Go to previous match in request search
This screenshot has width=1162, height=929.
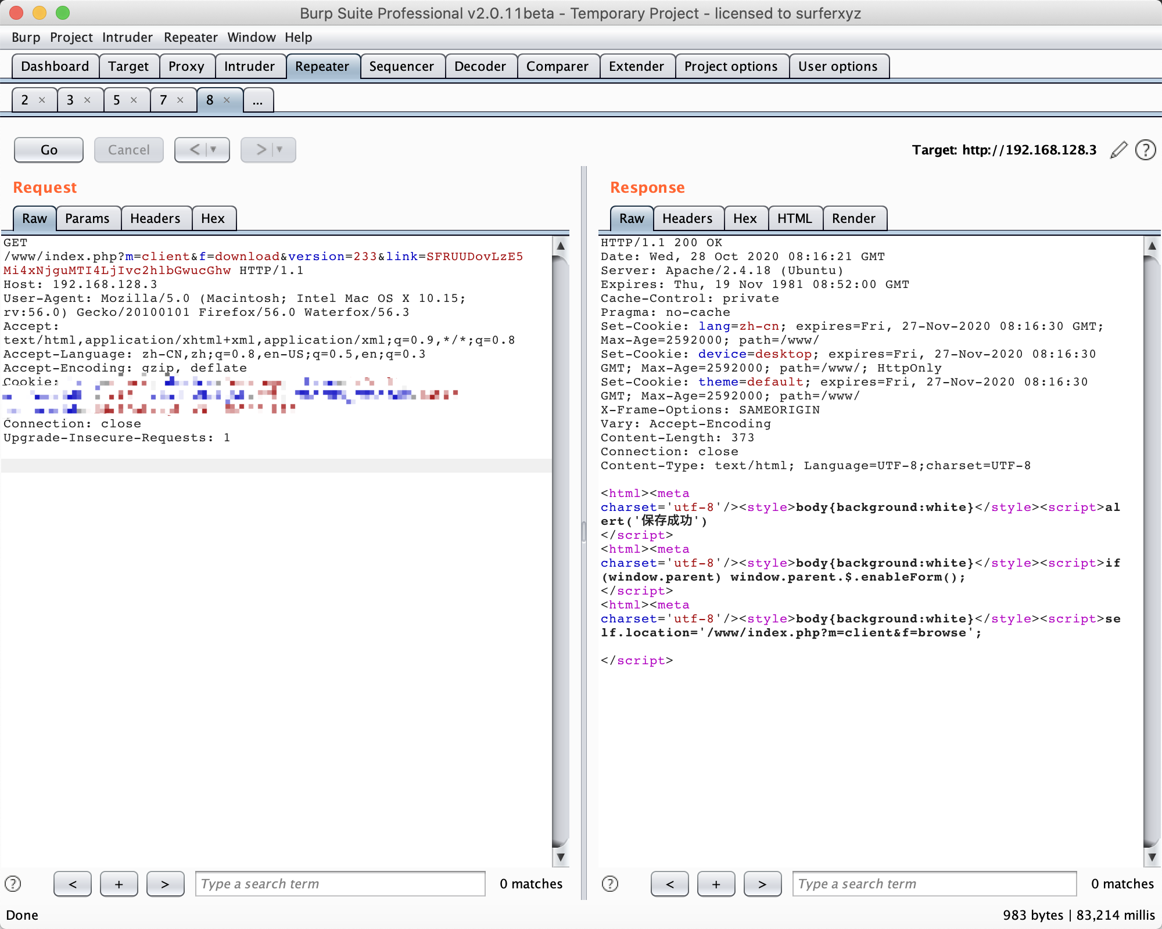click(x=73, y=884)
